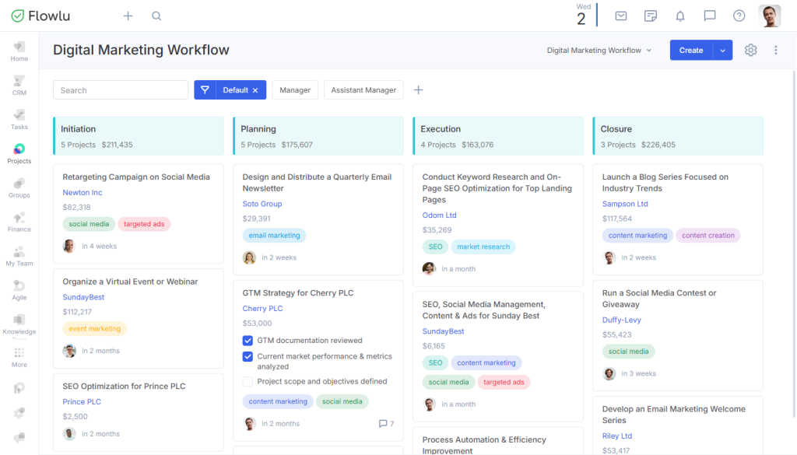This screenshot has height=455, width=797.
Task: Click the Closure column header
Action: coord(678,136)
